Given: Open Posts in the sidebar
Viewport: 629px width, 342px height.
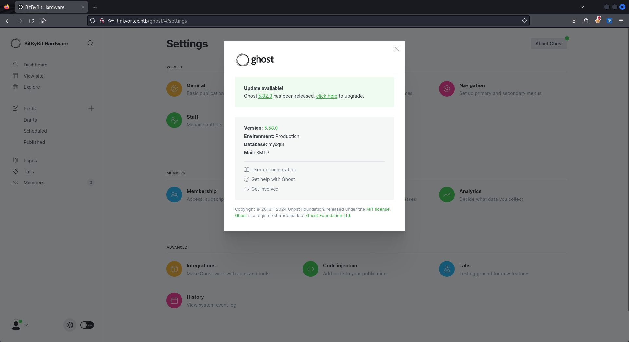Looking at the screenshot, I should tap(29, 109).
